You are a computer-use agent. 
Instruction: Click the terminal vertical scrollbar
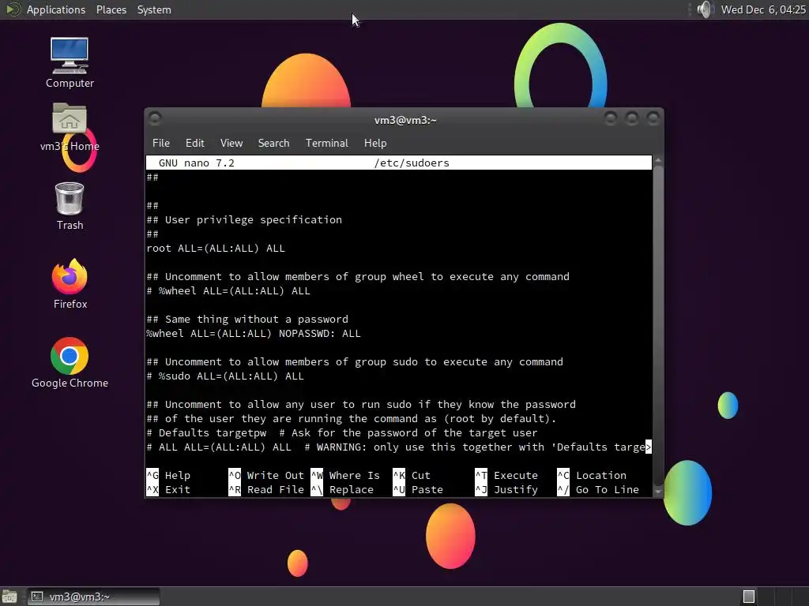[x=658, y=324]
